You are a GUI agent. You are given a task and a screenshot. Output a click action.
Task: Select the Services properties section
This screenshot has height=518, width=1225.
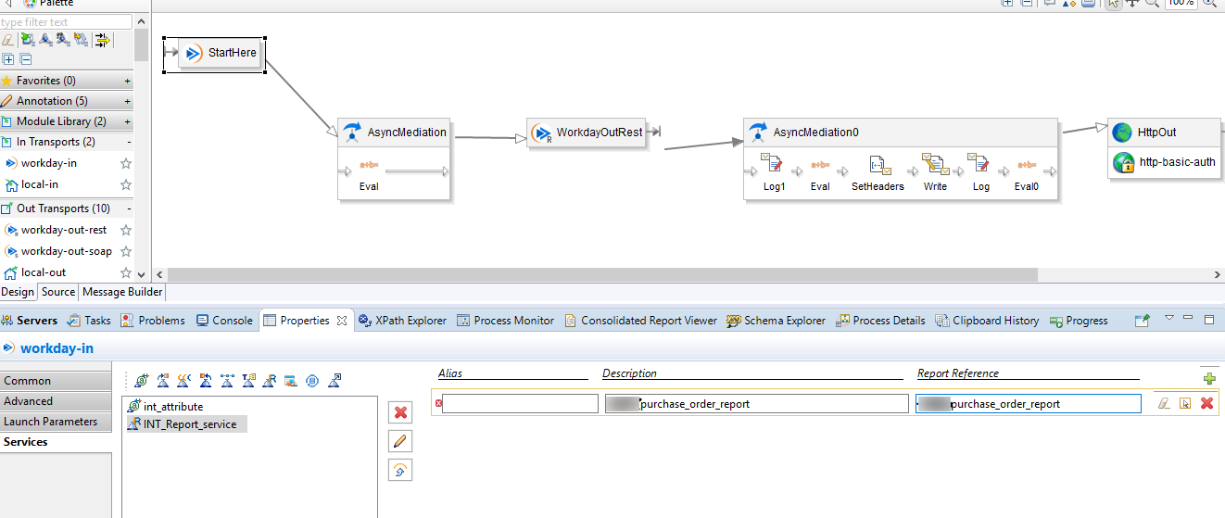tap(56, 442)
